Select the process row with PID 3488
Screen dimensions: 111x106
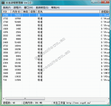pos(56,73)
